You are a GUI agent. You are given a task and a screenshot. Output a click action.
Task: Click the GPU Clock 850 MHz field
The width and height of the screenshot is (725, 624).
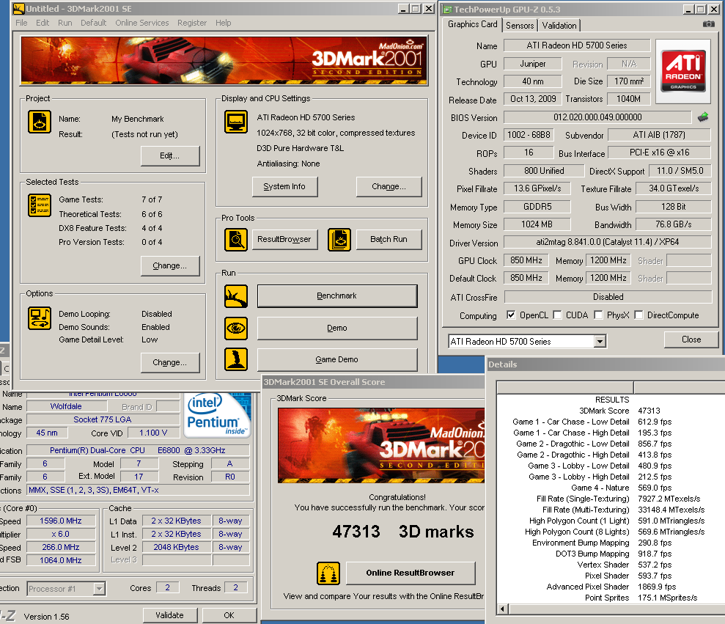526,260
